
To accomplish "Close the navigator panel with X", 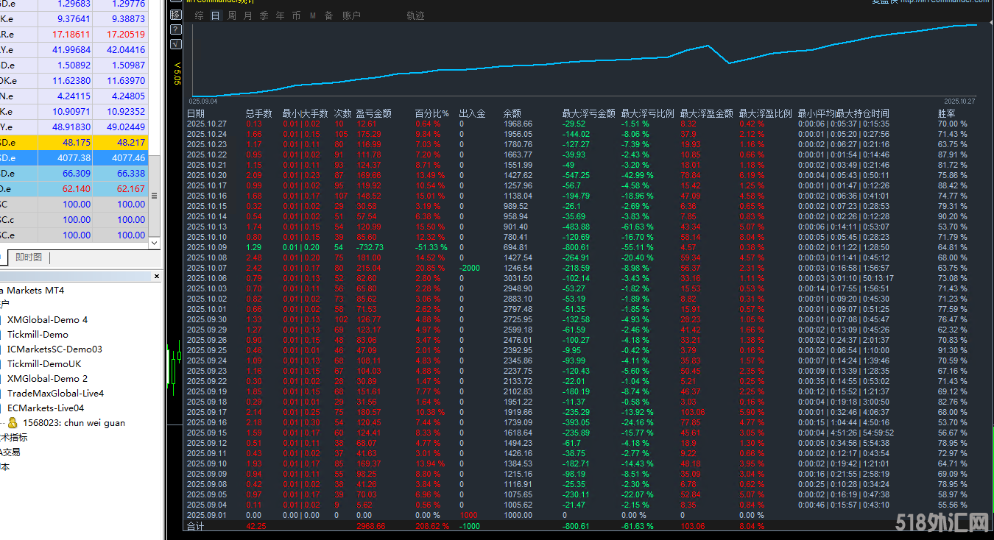I will (x=156, y=277).
